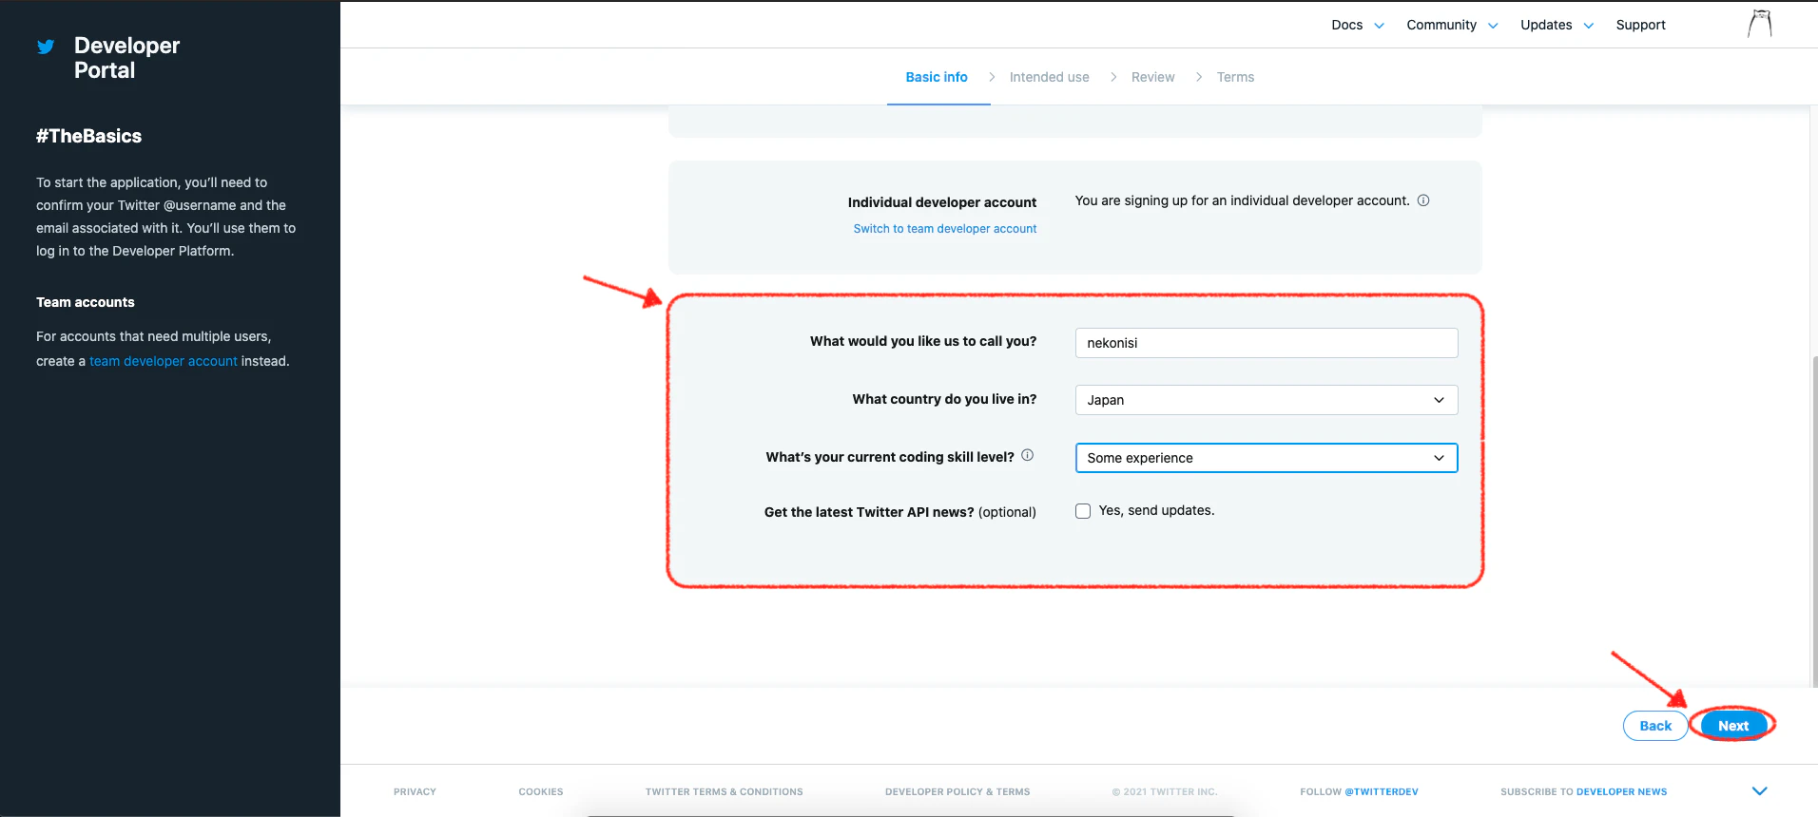Go to the Intended use step

1050,77
